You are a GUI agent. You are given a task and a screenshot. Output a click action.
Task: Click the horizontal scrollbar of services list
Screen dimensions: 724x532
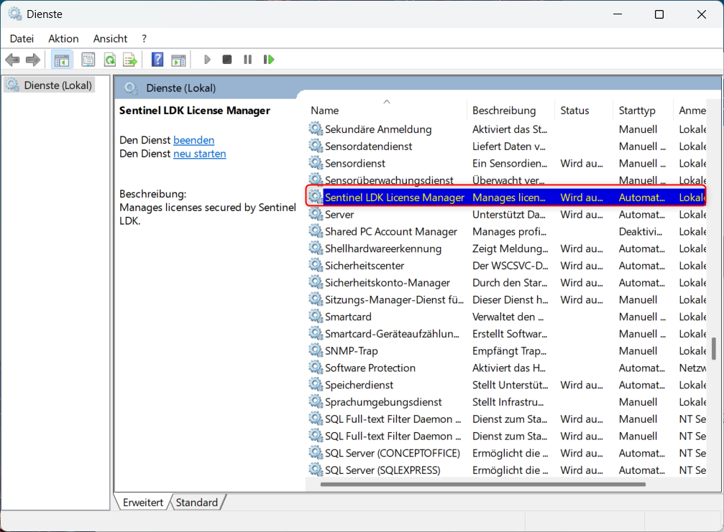503,485
